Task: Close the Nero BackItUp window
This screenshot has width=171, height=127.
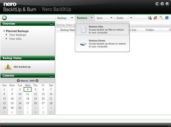Action: pos(167,4)
